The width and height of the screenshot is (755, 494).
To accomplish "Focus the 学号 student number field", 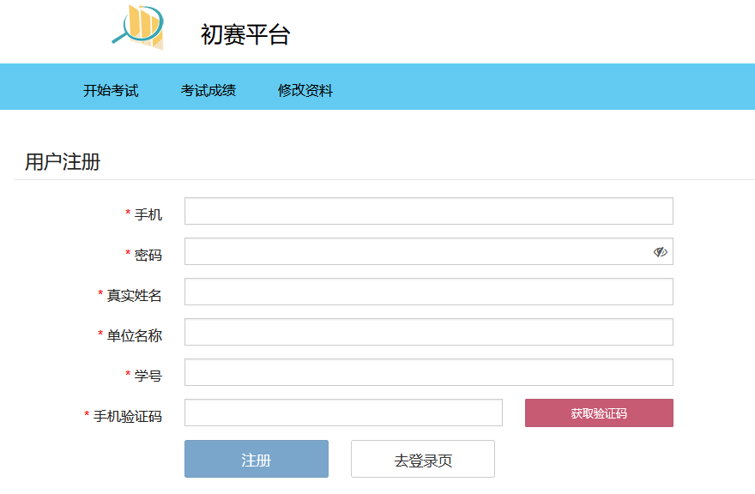I will 428,372.
